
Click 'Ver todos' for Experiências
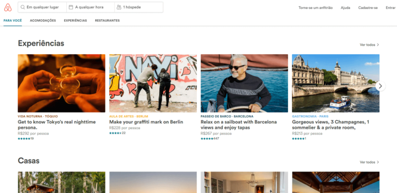click(368, 45)
